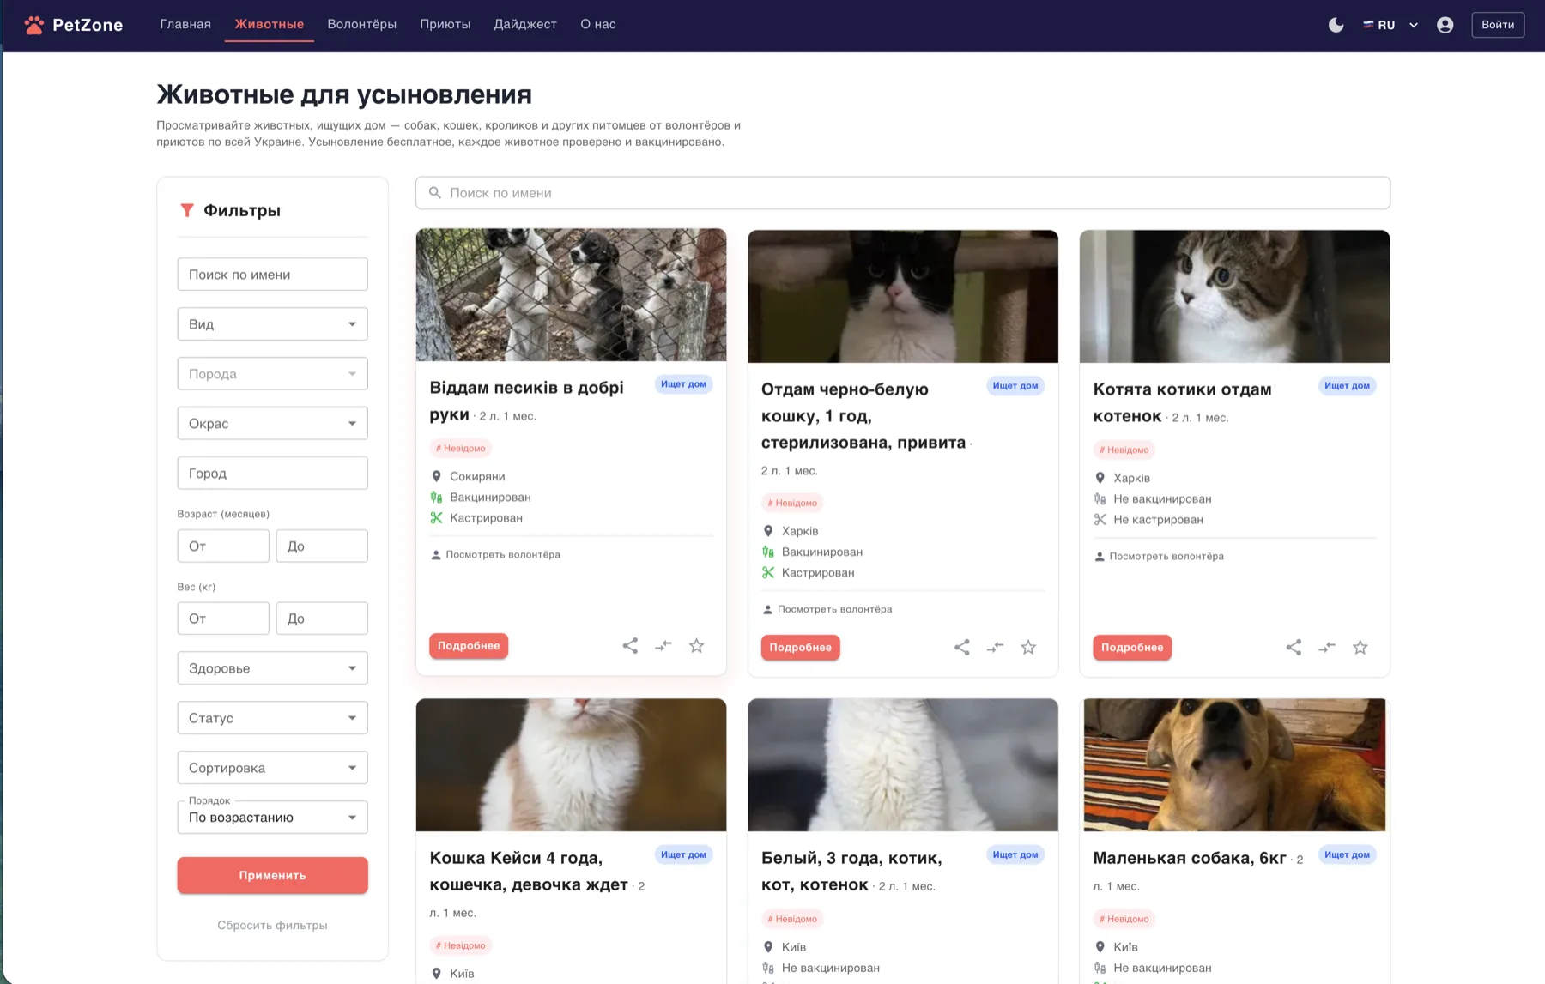The width and height of the screenshot is (1545, 984).
Task: Click the age От input field
Action: [x=223, y=546]
